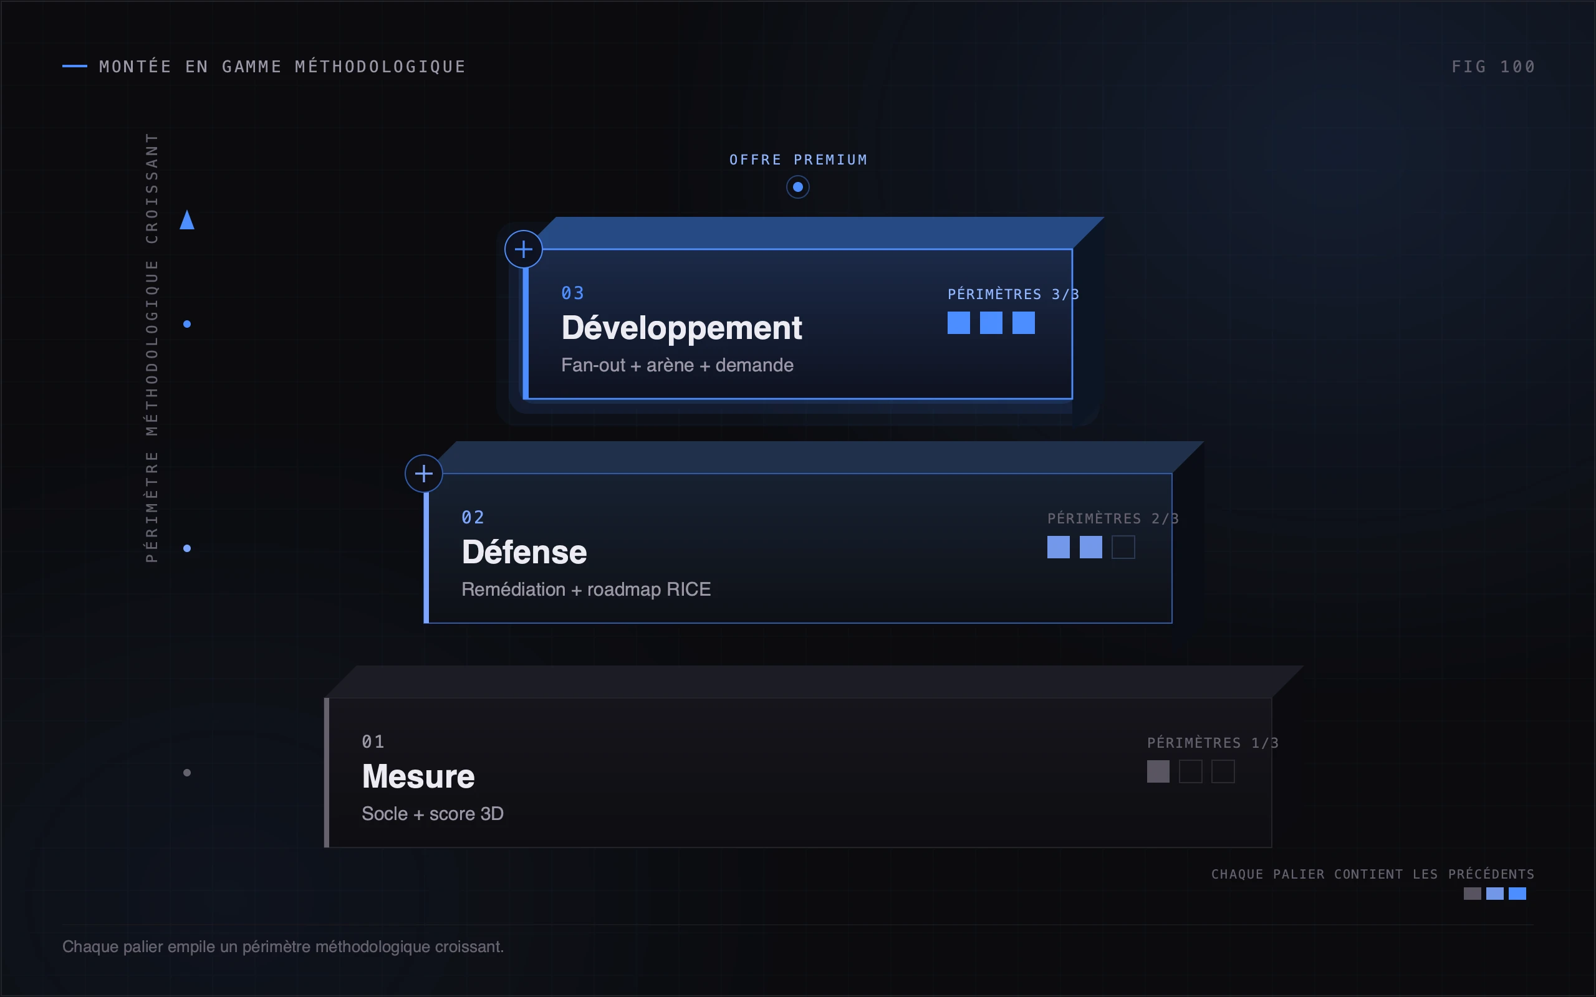Viewport: 1596px width, 997px height.
Task: Click the middle blue dot on the vertical axis
Action: click(x=187, y=548)
